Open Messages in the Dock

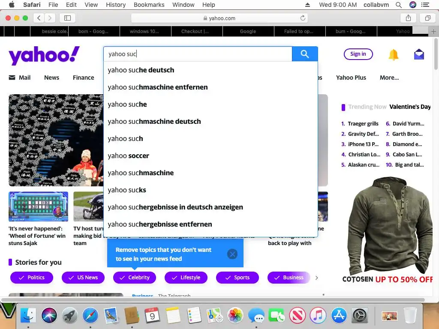pos(256,315)
